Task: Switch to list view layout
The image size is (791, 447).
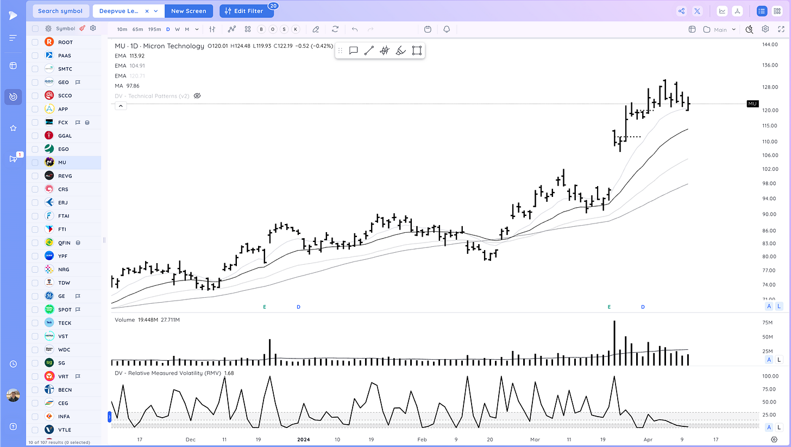Action: point(761,11)
